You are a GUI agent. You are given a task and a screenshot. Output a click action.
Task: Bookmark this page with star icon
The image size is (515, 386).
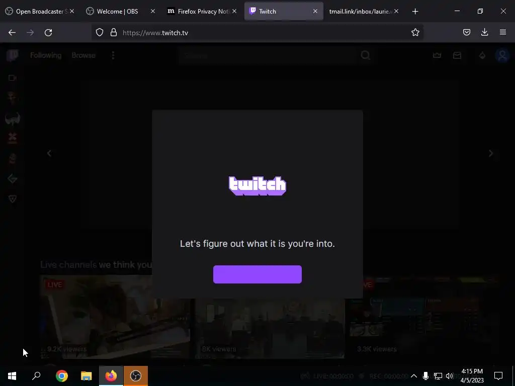pos(415,33)
